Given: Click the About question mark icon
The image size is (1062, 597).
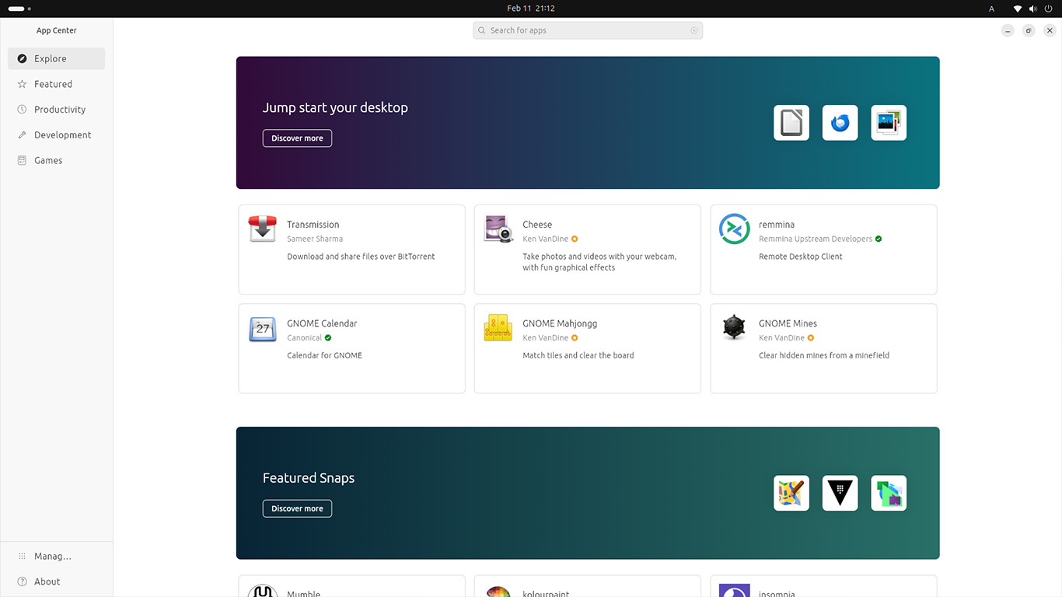Looking at the screenshot, I should (22, 581).
